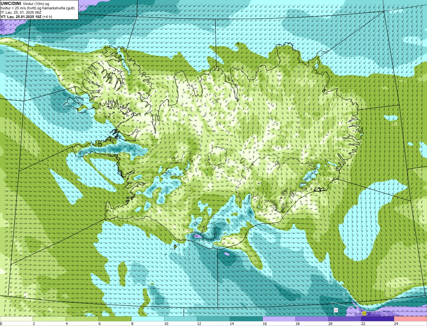Click the 18–20 m/s purple legend swatch
Viewport: 427px width, 326px height.
click(x=312, y=319)
